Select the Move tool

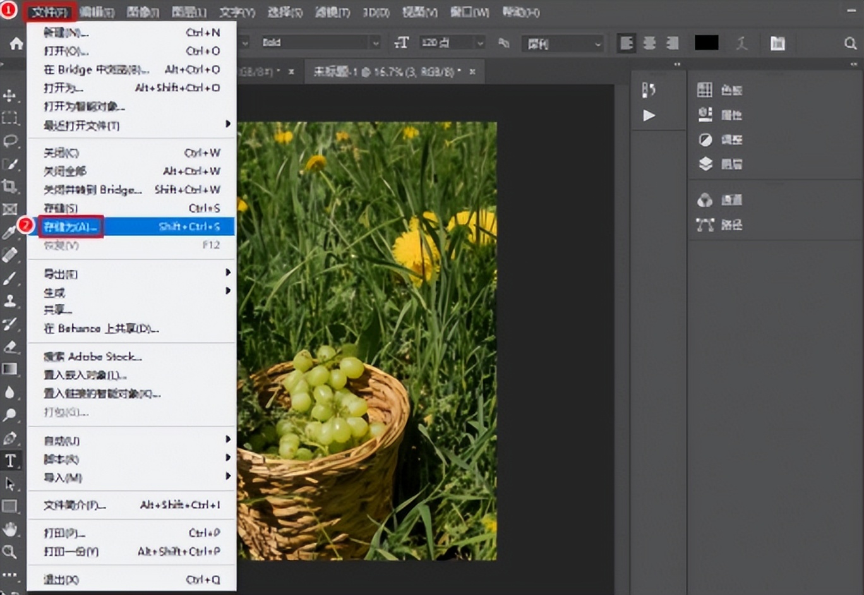(x=10, y=95)
